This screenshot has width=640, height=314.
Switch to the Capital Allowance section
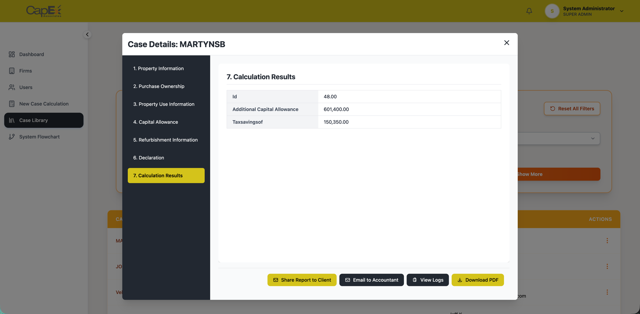(x=156, y=122)
